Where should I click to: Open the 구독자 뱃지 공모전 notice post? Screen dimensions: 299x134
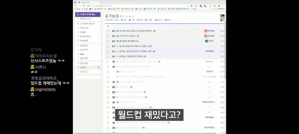click(127, 36)
